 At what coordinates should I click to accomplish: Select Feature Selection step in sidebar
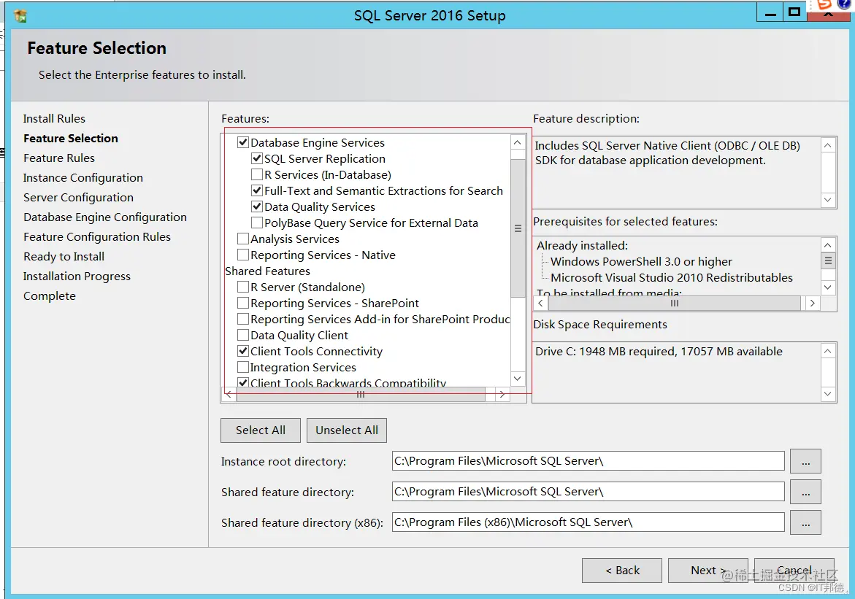(x=70, y=139)
